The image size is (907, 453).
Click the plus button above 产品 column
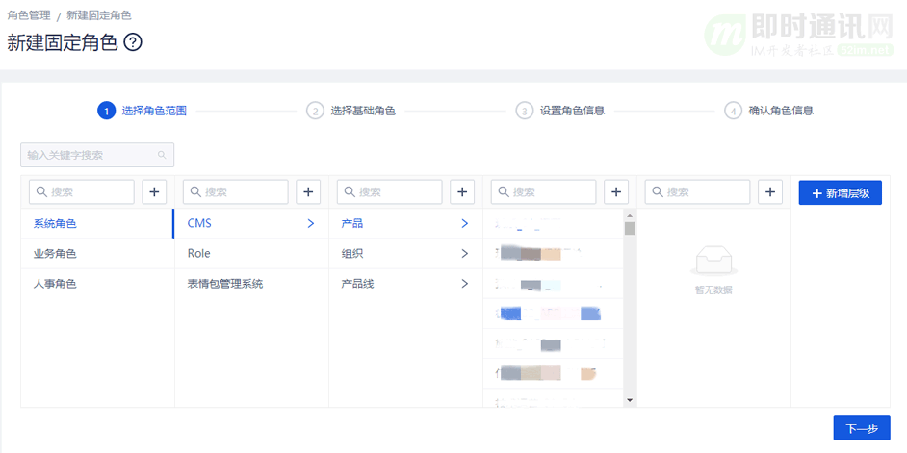click(x=462, y=191)
